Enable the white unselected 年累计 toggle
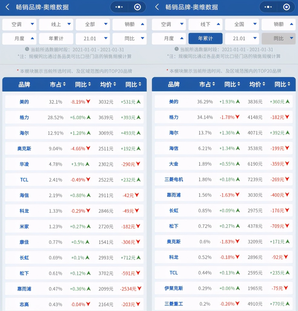 [56, 38]
